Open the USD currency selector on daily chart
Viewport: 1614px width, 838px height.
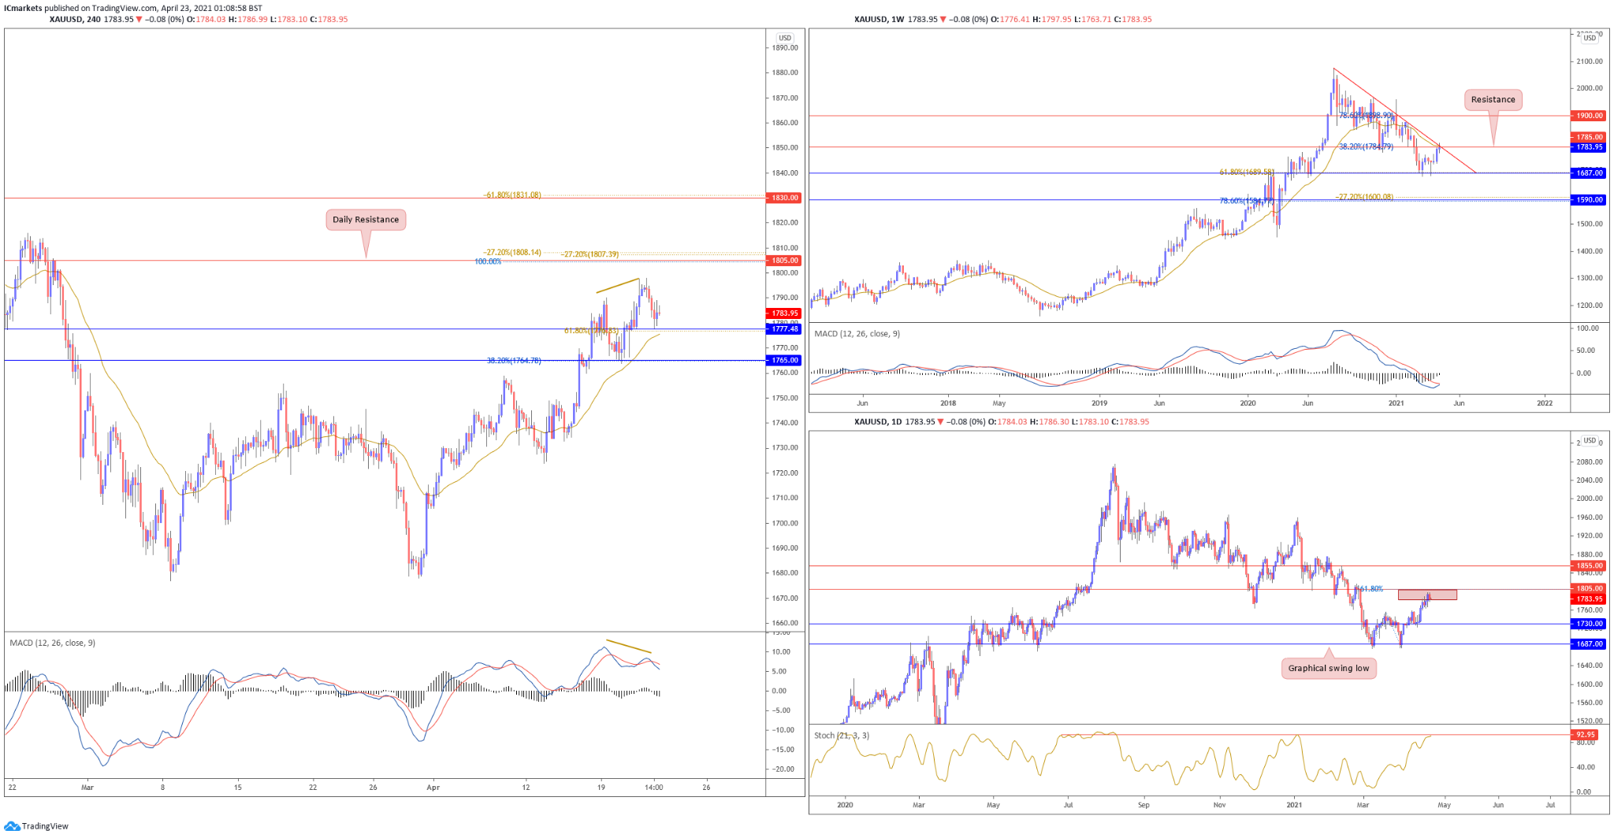(1590, 440)
